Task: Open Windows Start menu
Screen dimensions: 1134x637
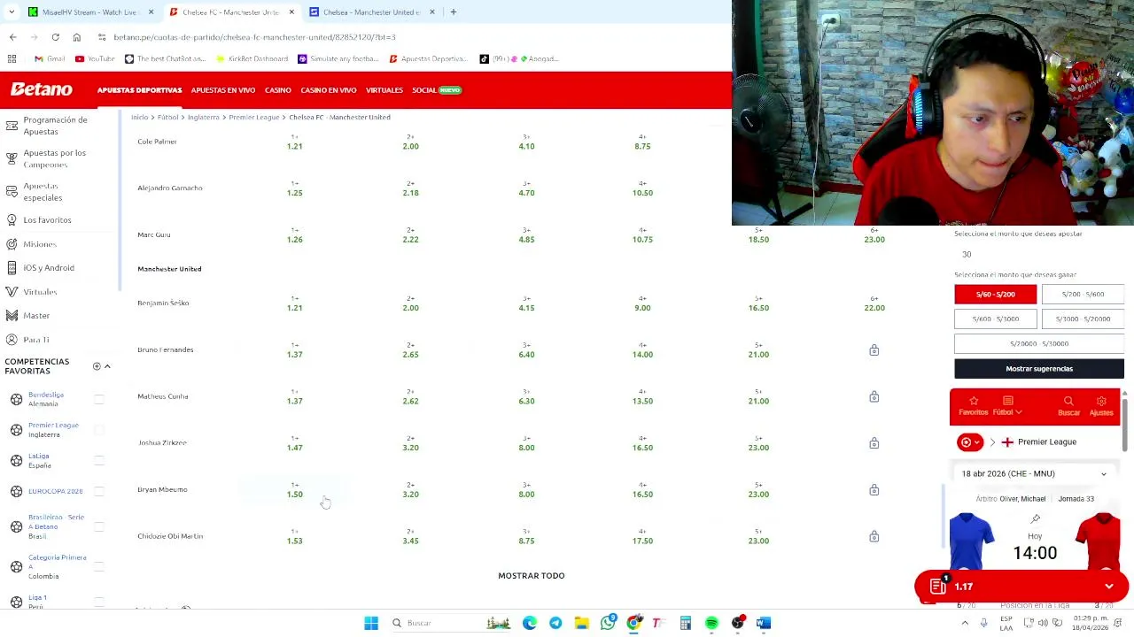Action: (371, 623)
